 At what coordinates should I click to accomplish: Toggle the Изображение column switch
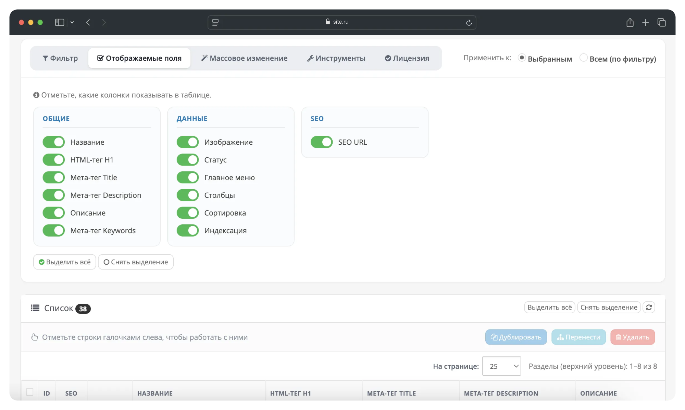pos(188,142)
